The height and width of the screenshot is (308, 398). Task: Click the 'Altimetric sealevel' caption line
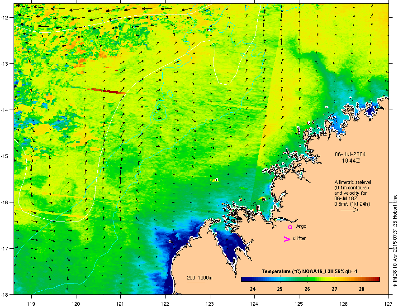click(353, 182)
